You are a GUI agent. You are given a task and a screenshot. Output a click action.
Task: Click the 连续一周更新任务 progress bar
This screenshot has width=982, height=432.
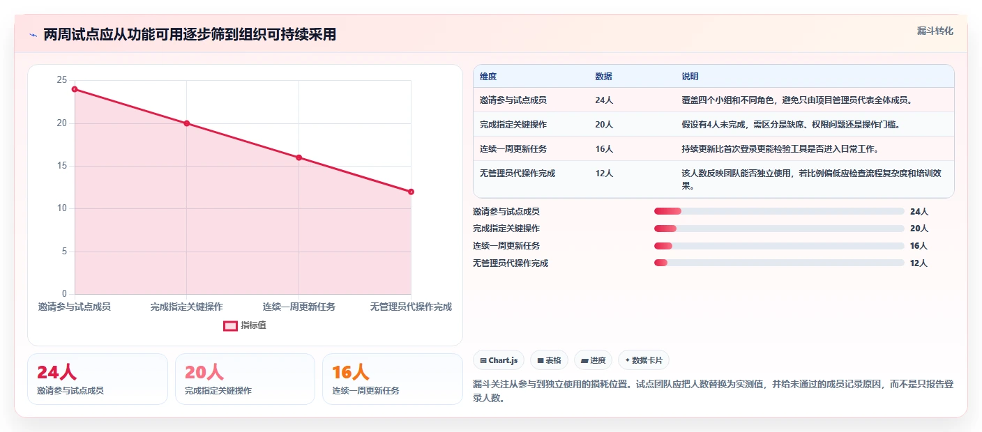(779, 246)
